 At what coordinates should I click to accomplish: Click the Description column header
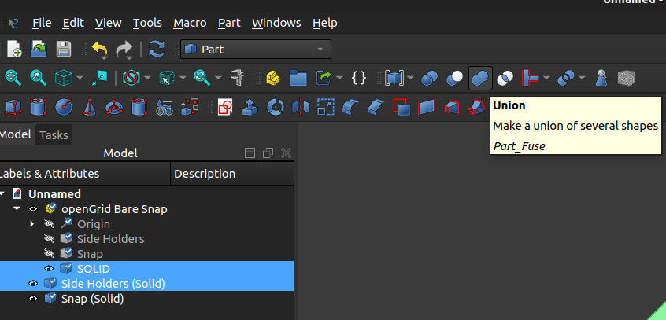coord(205,174)
